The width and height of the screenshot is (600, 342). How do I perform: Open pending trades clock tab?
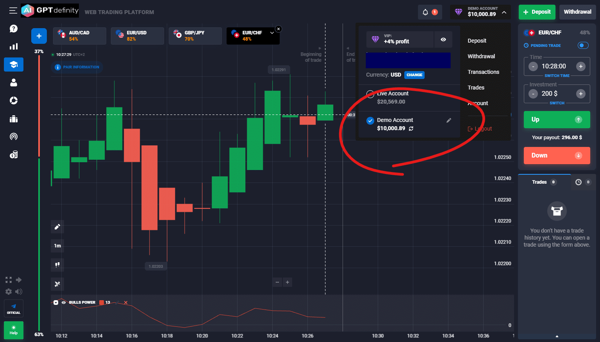tap(583, 182)
